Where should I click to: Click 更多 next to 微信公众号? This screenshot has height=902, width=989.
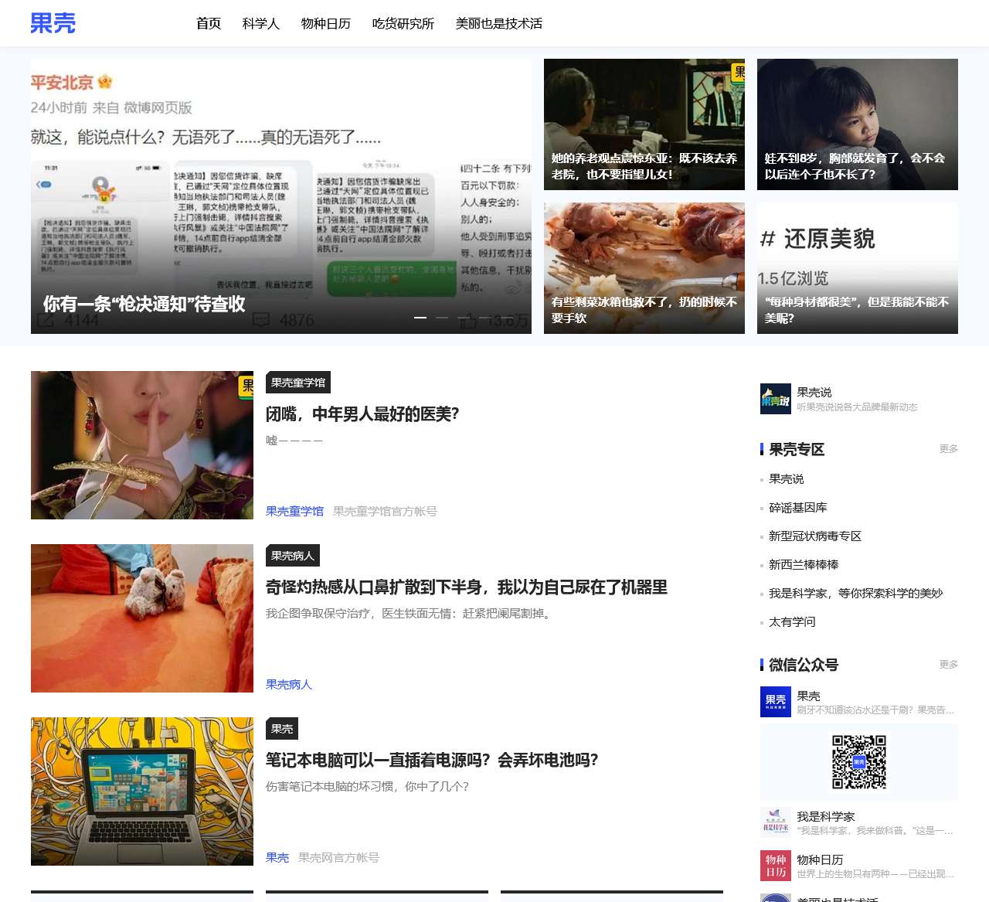coord(949,664)
